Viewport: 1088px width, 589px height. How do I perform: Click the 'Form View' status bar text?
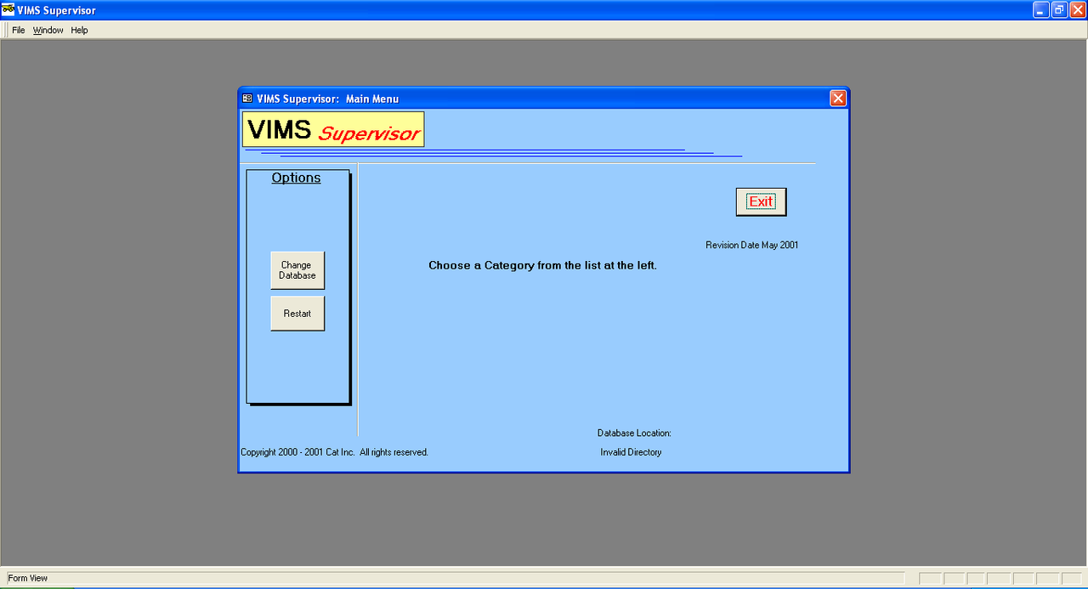point(28,578)
